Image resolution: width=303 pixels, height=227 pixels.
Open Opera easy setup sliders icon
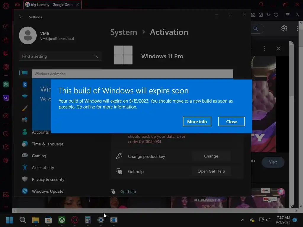pyautogui.click(x=288, y=15)
